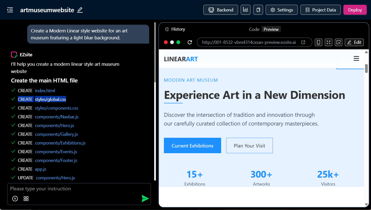371x210 pixels.
Task: Open the components/Gallery.js file link
Action: point(56,134)
